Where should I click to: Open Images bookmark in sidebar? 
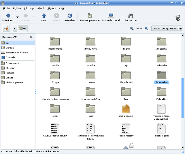tap(18, 73)
